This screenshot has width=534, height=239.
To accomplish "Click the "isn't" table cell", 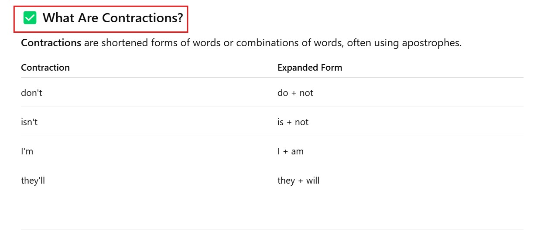I will [x=29, y=122].
